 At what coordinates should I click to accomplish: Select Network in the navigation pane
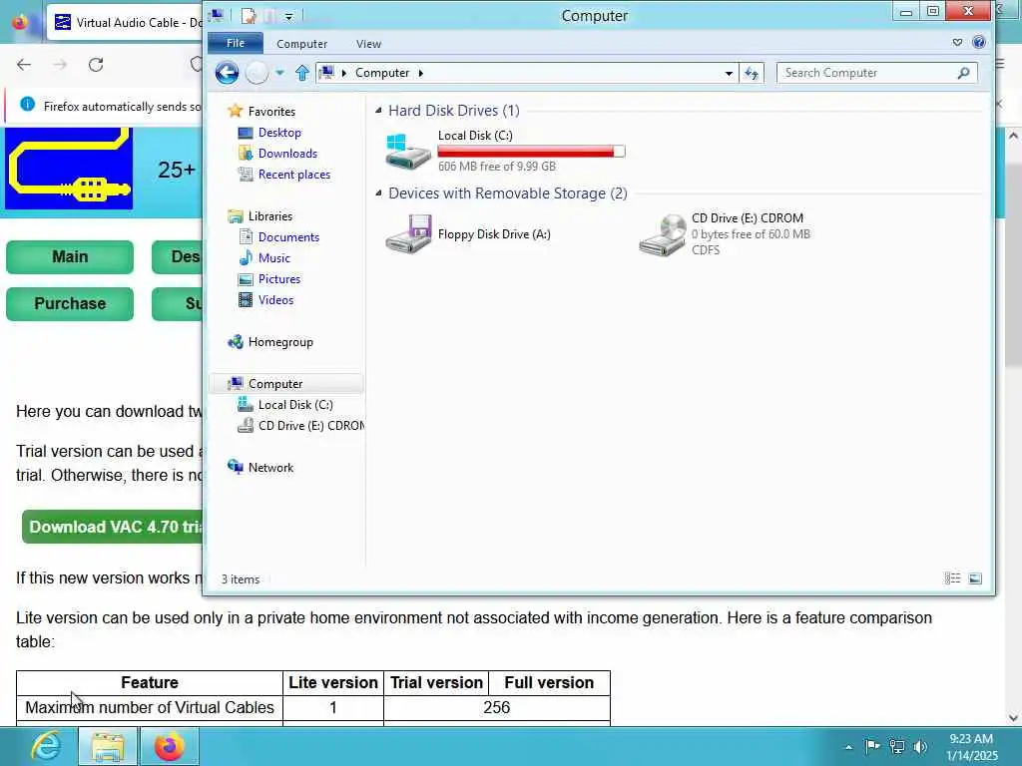click(270, 467)
